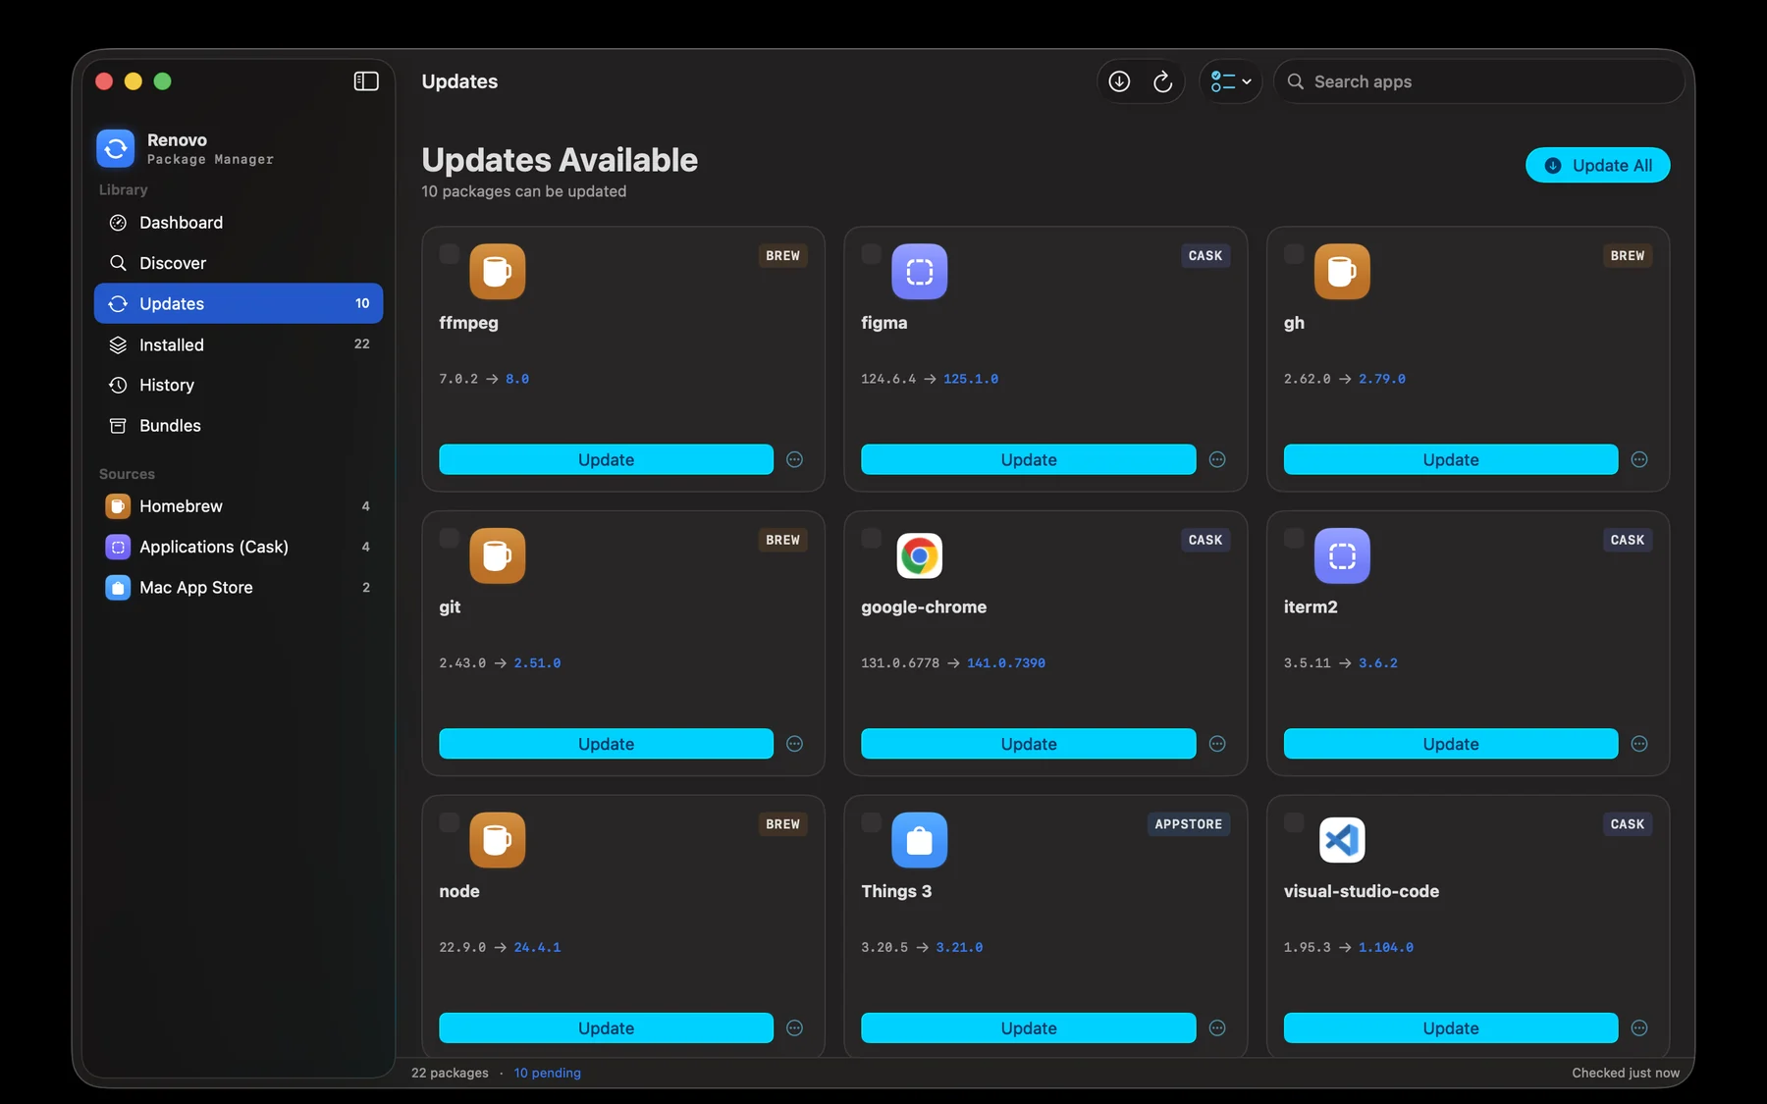Select the Applications (Cask) source
Image resolution: width=1767 pixels, height=1104 pixels.
point(239,547)
